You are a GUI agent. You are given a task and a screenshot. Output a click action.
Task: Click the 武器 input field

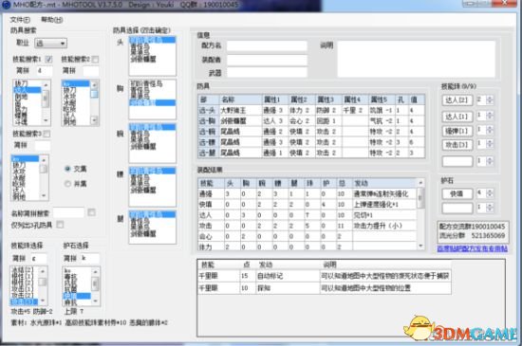pos(267,72)
